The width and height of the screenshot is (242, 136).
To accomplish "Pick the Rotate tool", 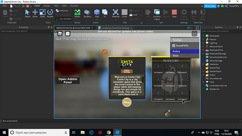I will click(x=50, y=13).
